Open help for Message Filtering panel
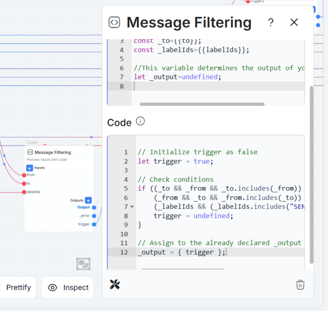Viewport: 328px width, 311px height. 271,23
